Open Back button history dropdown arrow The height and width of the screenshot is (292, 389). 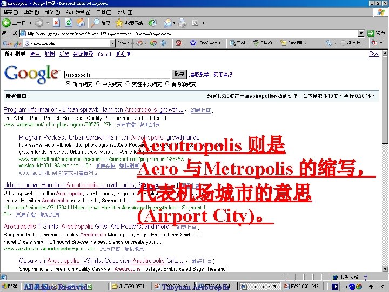[30, 23]
